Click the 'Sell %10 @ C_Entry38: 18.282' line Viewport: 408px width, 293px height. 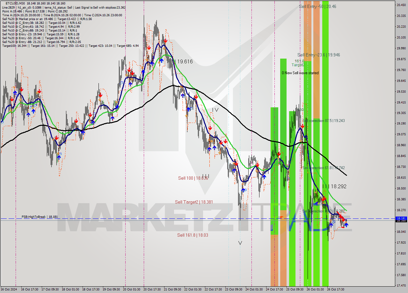(41, 23)
